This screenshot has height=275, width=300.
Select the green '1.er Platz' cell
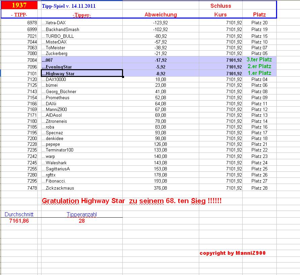(x=260, y=73)
